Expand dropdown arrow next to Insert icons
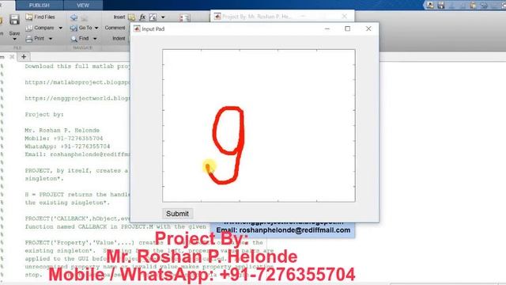This screenshot has width=506, height=285. click(x=163, y=17)
